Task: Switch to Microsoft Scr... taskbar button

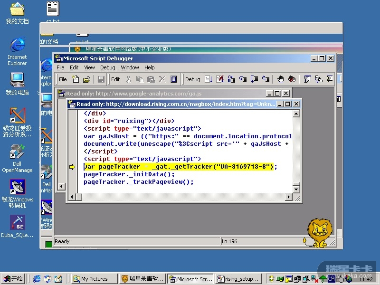Action: [190, 279]
